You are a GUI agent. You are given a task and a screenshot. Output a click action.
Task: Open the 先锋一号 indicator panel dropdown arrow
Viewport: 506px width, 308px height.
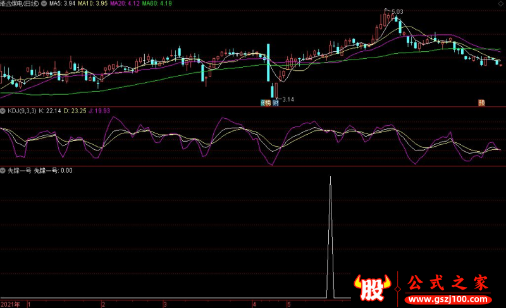point(3,171)
